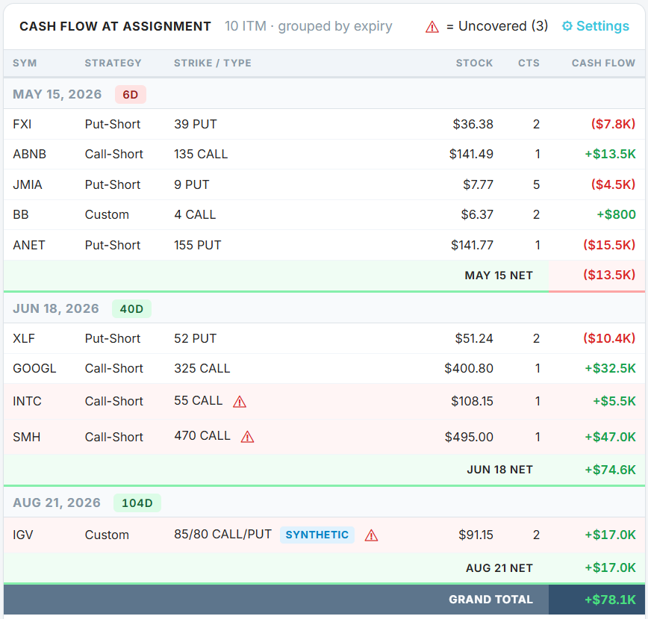Click the 470 CALL strike text
The image size is (648, 619).
pyautogui.click(x=202, y=435)
